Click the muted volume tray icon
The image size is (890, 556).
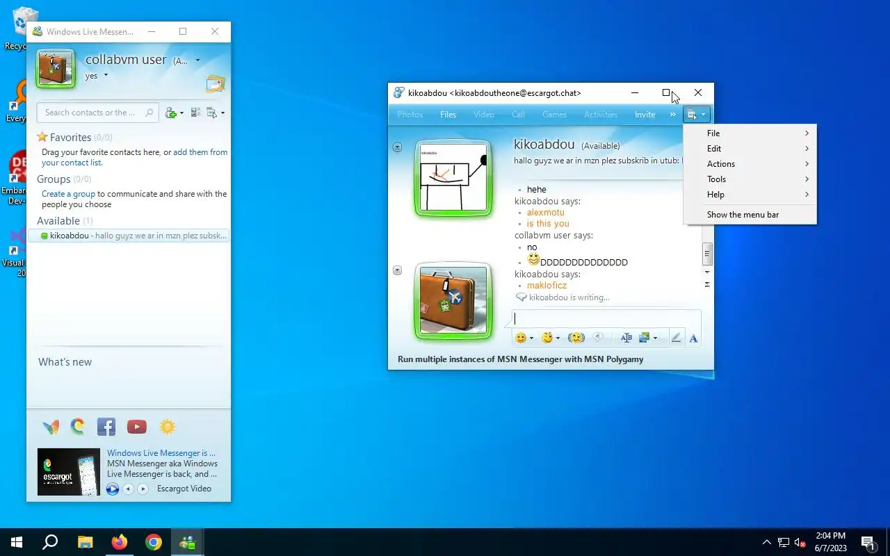pyautogui.click(x=800, y=542)
